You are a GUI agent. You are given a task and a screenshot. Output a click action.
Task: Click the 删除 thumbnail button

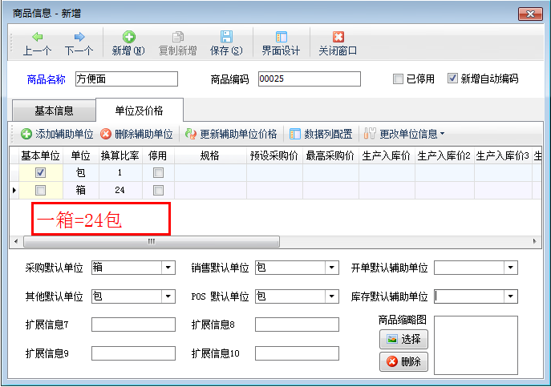(403, 361)
